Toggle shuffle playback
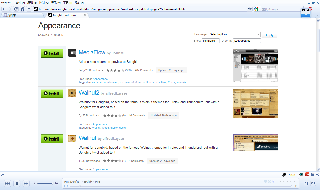This screenshot has height=190, width=320. click(306, 183)
